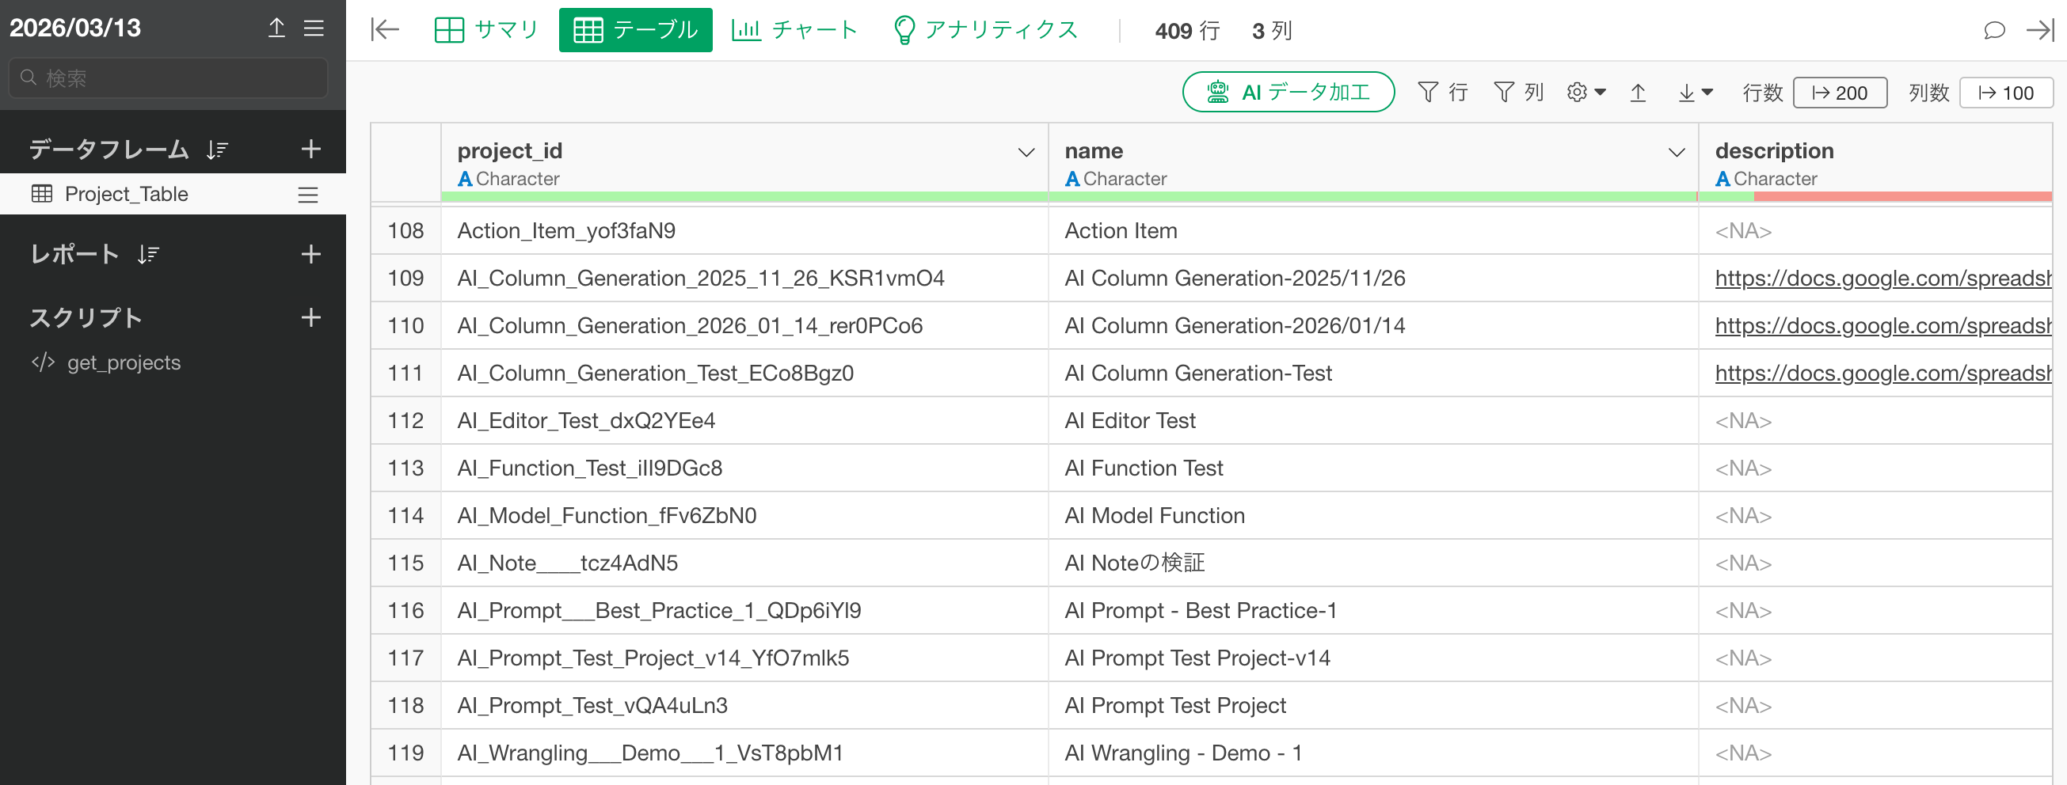The image size is (2067, 785).
Task: Open the comment bubble icon
Action: (1993, 31)
